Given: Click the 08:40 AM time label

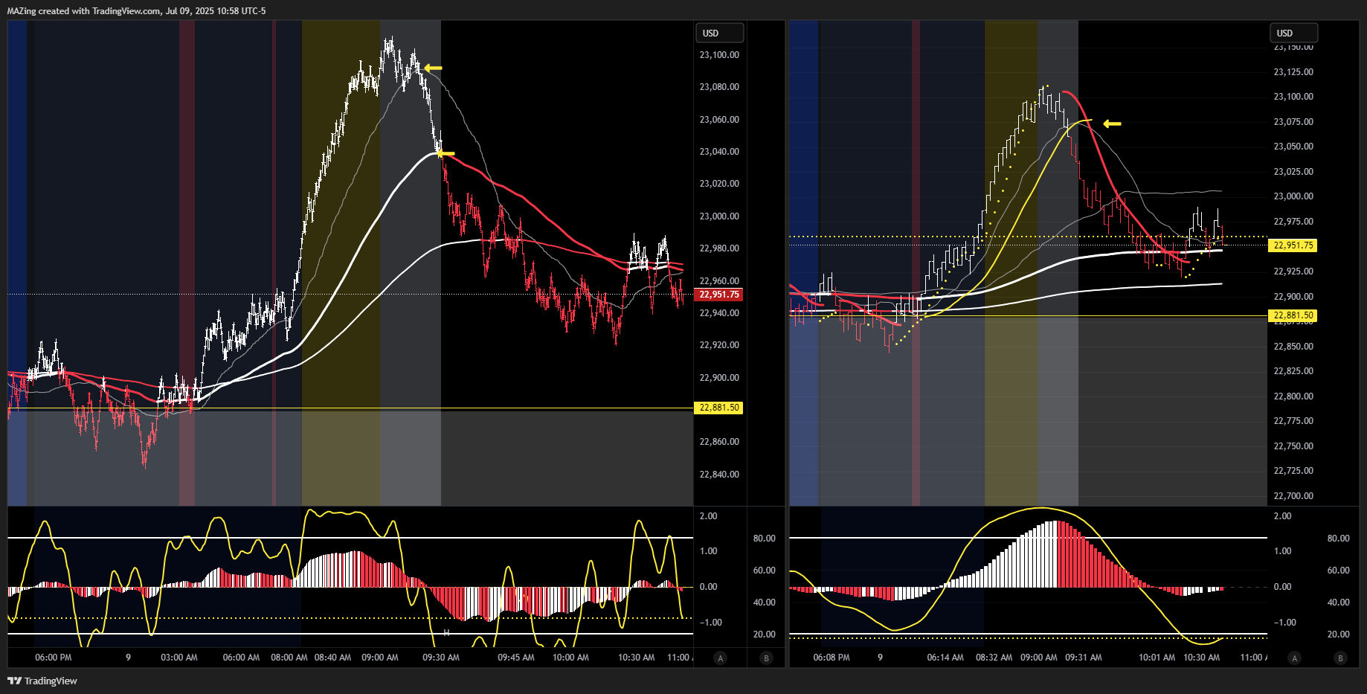Looking at the screenshot, I should 333,658.
